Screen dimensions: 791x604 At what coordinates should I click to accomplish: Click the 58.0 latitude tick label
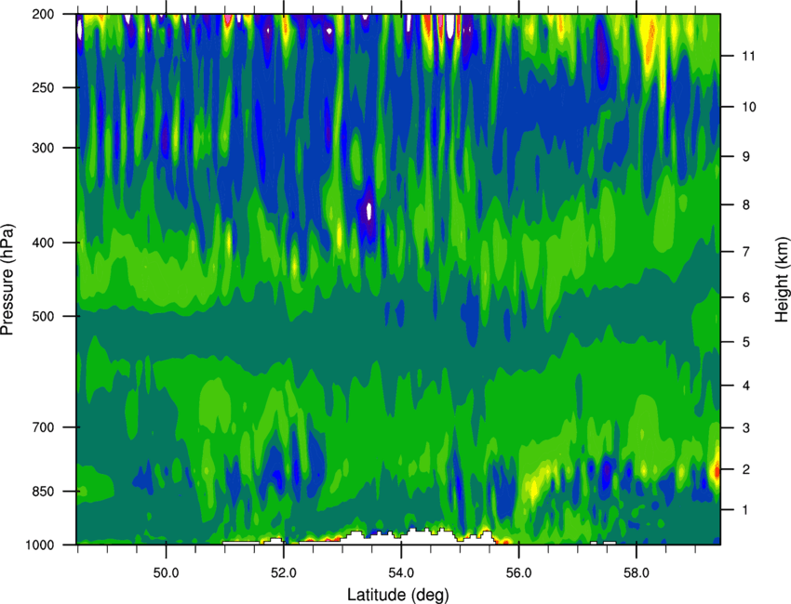(637, 572)
